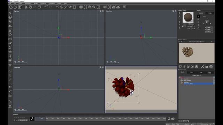Add a planet with the ringed-planet icon
This screenshot has width=223, height=125.
[10, 43]
